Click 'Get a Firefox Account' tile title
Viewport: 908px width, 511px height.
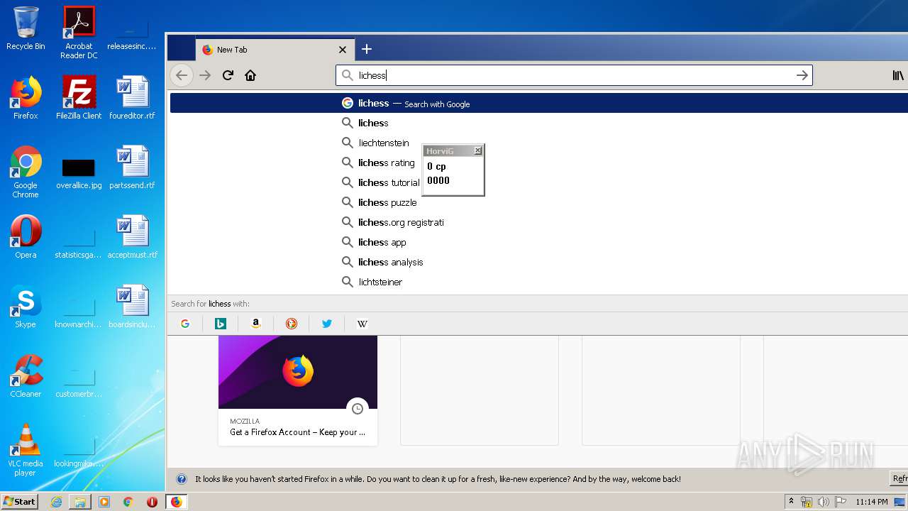point(297,432)
